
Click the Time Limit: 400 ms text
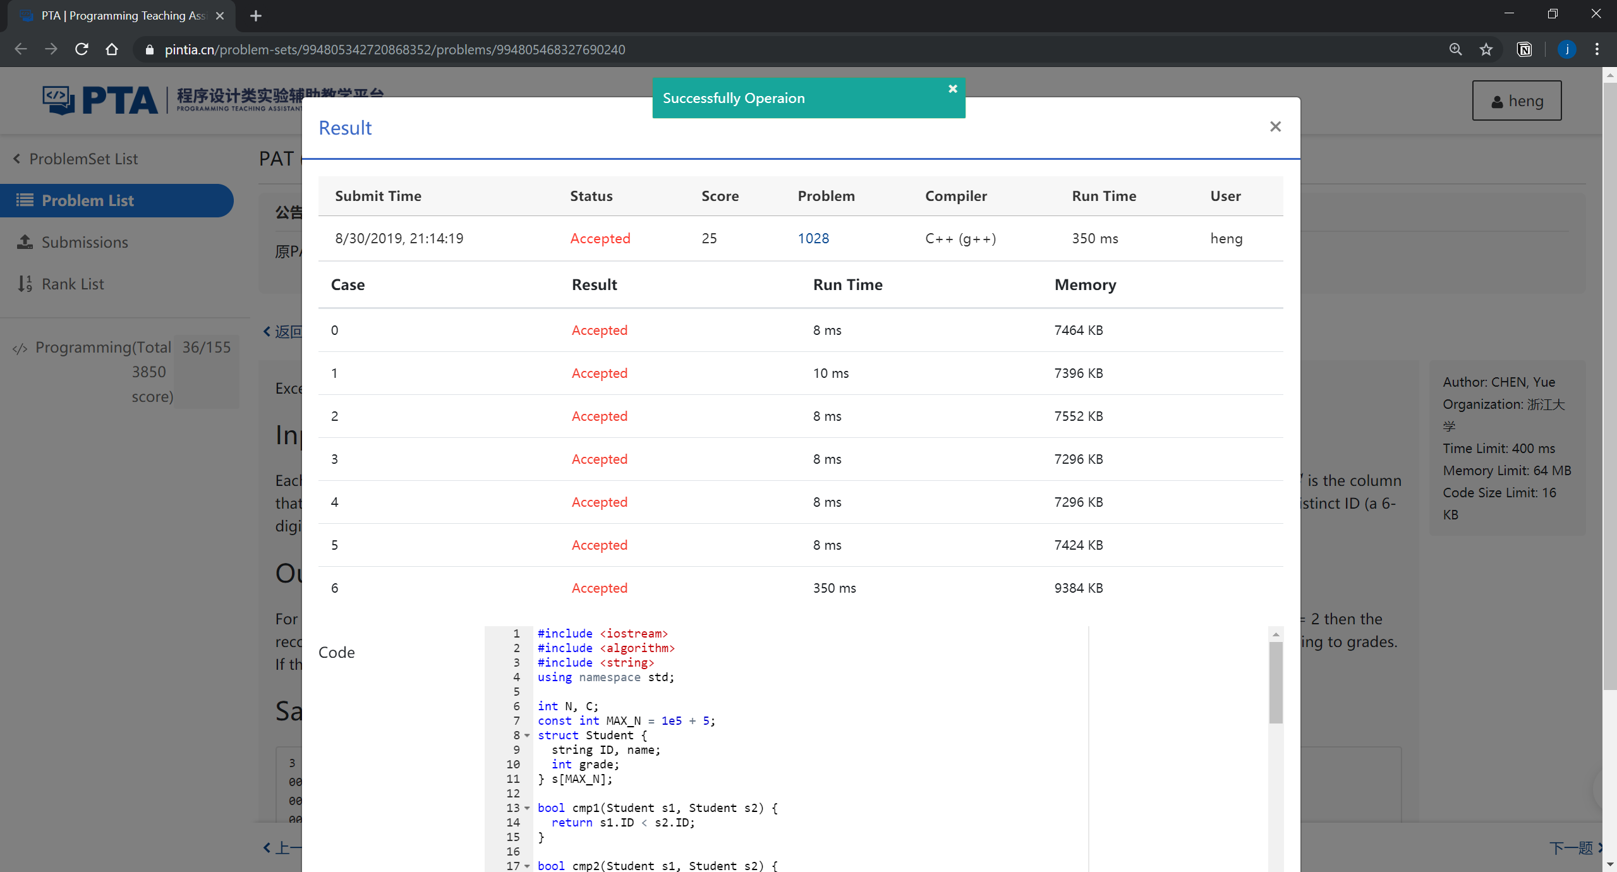point(1499,448)
